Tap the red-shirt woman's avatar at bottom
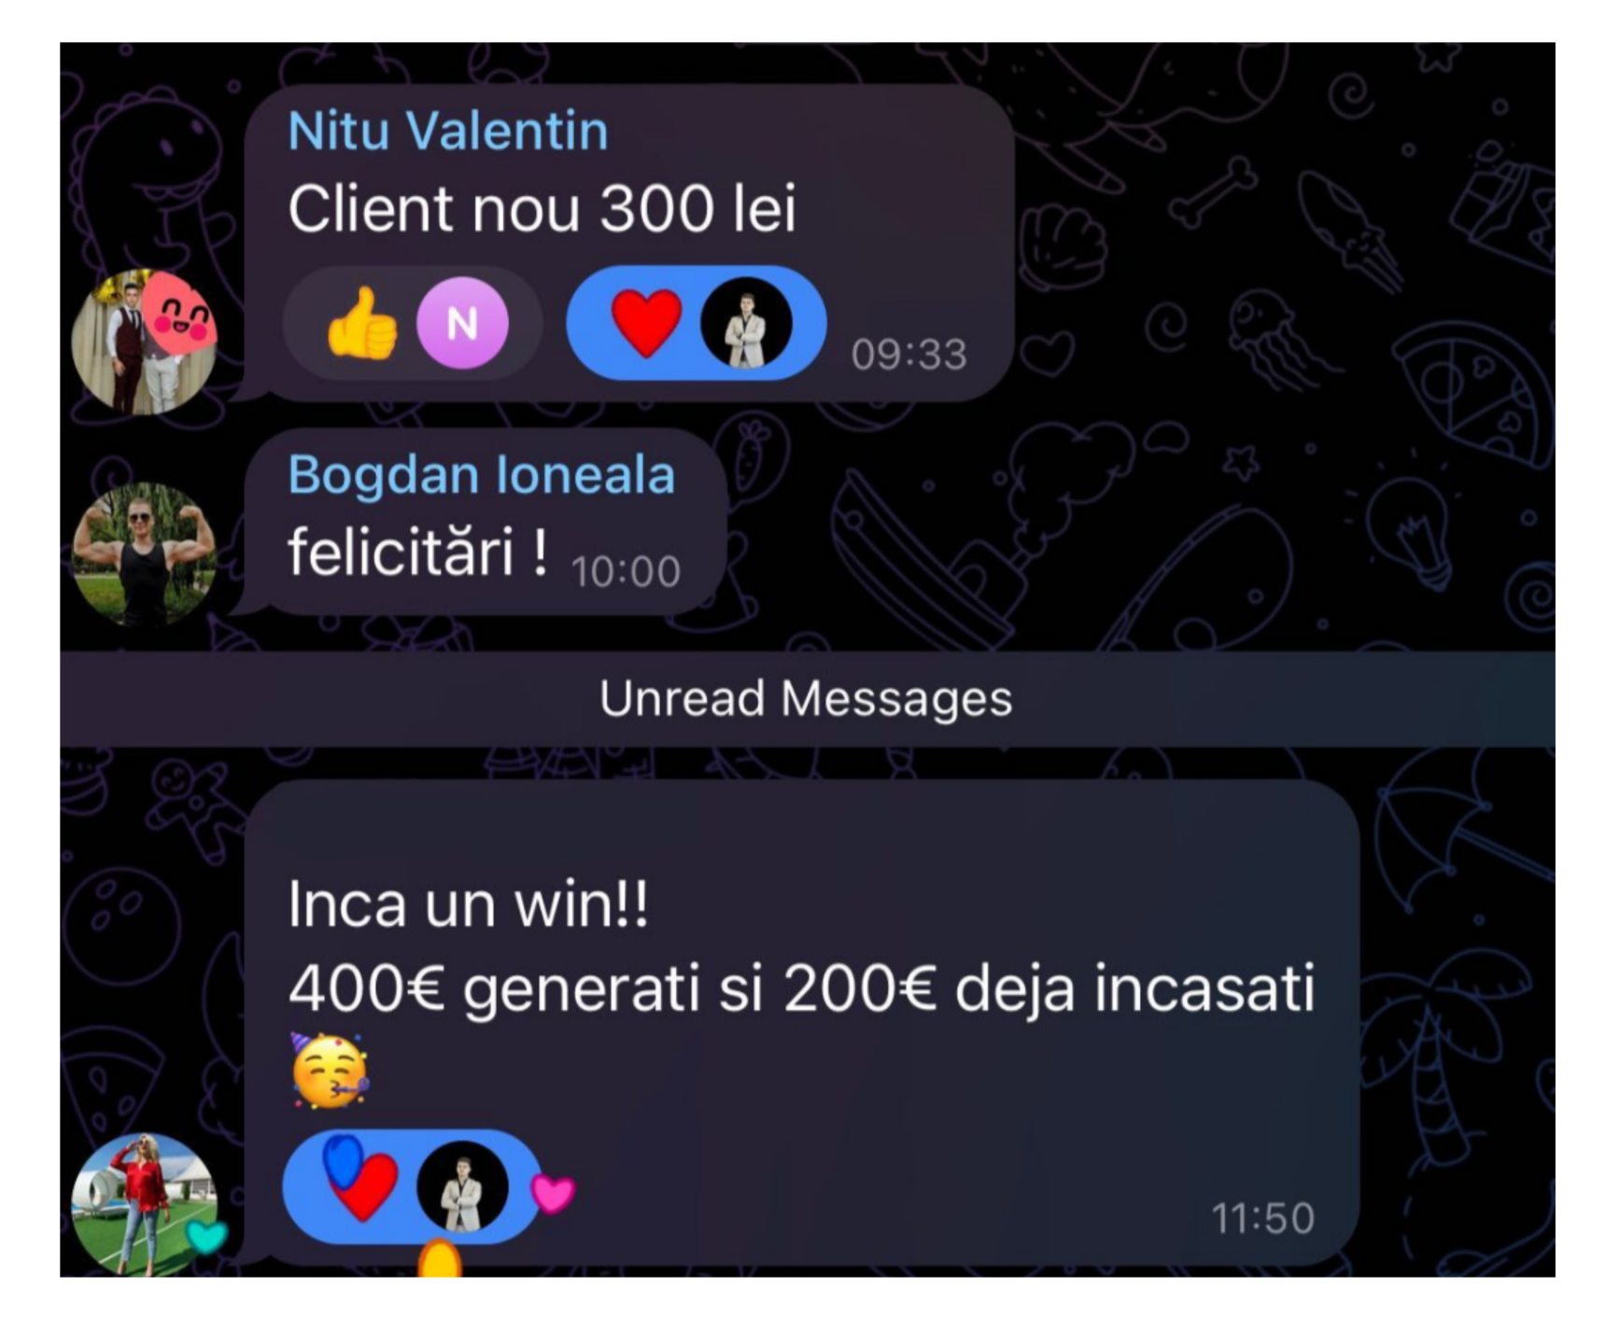This screenshot has height=1344, width=1605. (x=144, y=1204)
